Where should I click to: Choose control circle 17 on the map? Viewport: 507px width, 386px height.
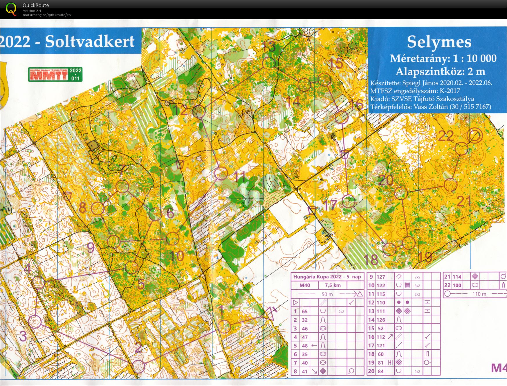click(x=348, y=201)
